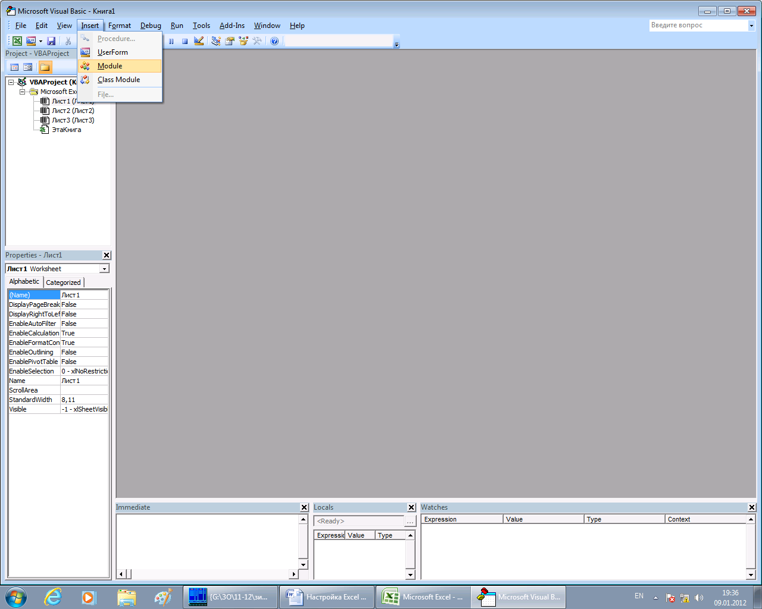762x609 pixels.
Task: Collapse Microsoft Excel Objects folder node
Action: (23, 92)
